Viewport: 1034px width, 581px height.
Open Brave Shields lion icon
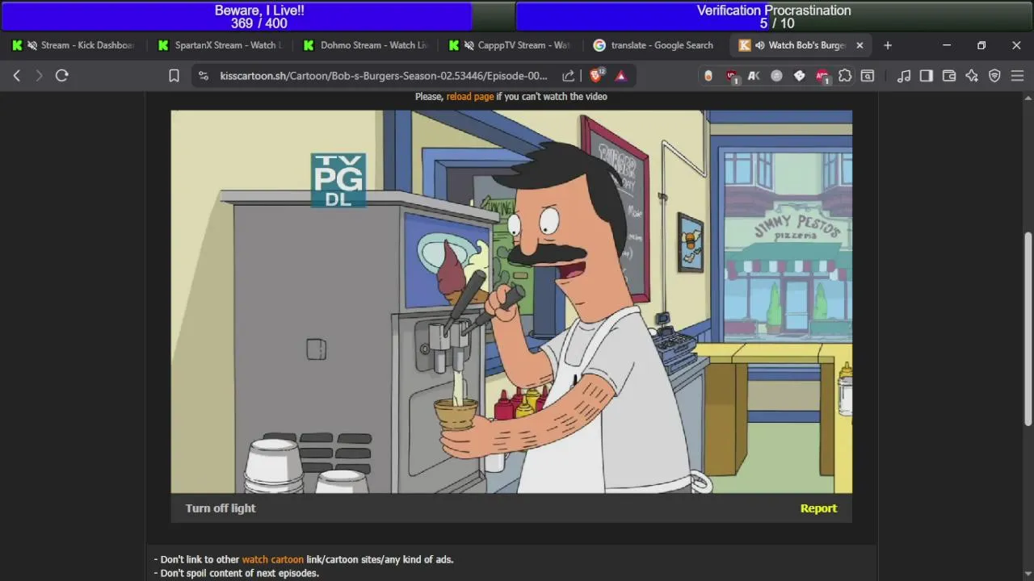[x=597, y=76]
